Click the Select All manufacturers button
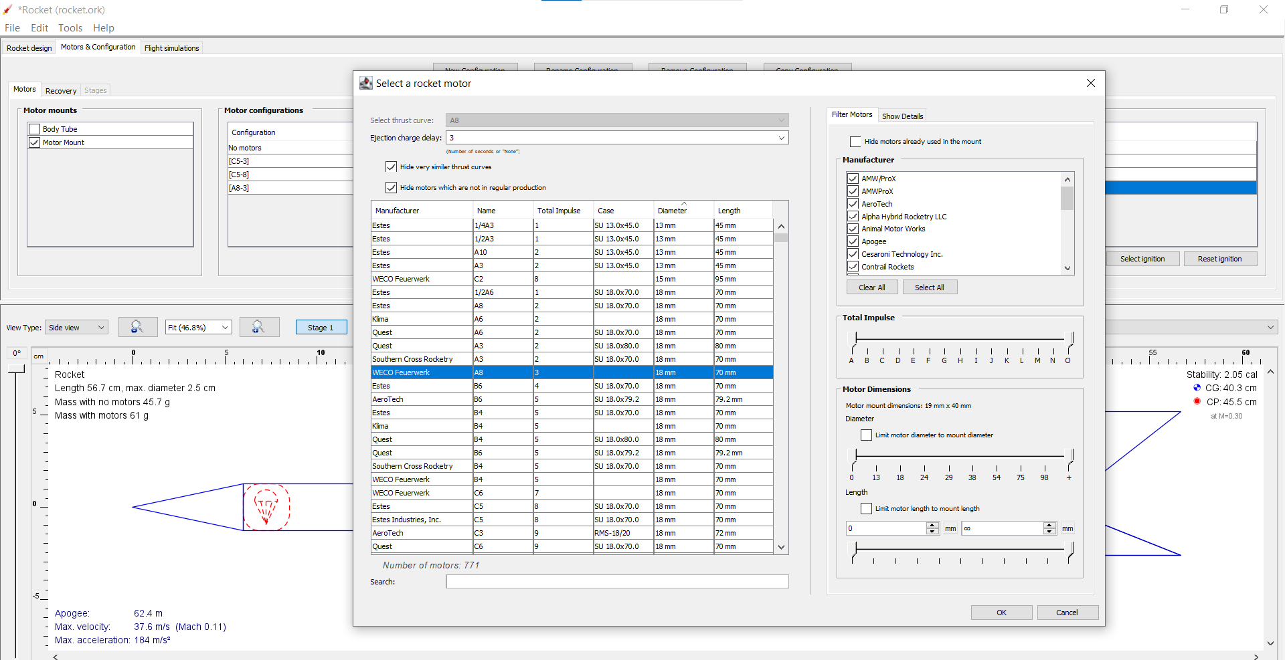The width and height of the screenshot is (1285, 660). (930, 287)
